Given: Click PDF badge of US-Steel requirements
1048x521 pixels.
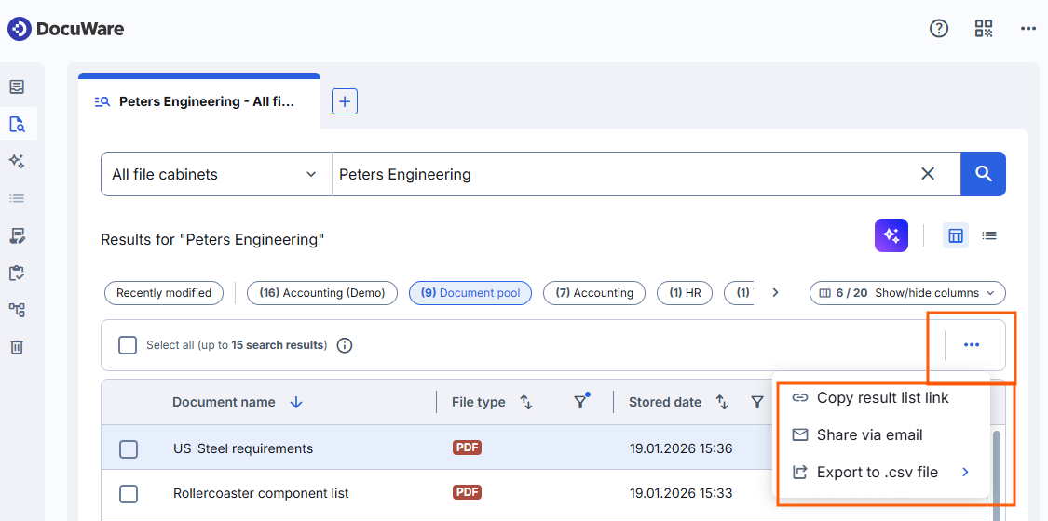Looking at the screenshot, I should pos(468,448).
